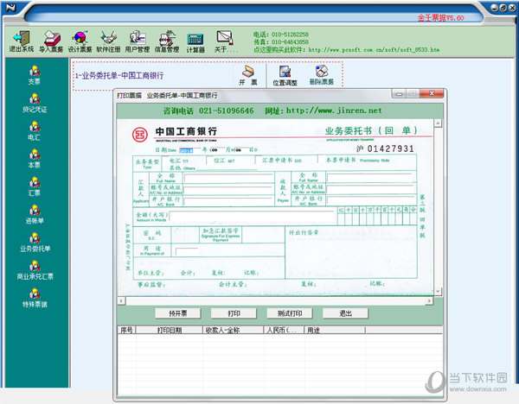Open 设计票据 design tool
Viewport: 519px width, 404px height.
[x=80, y=41]
